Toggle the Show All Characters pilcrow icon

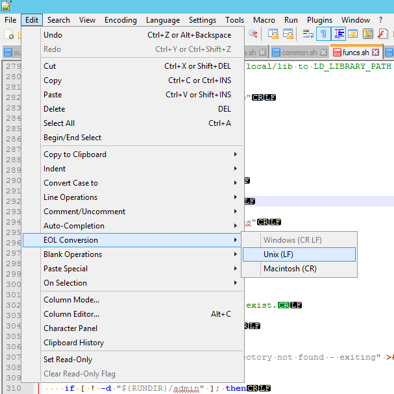323,34
